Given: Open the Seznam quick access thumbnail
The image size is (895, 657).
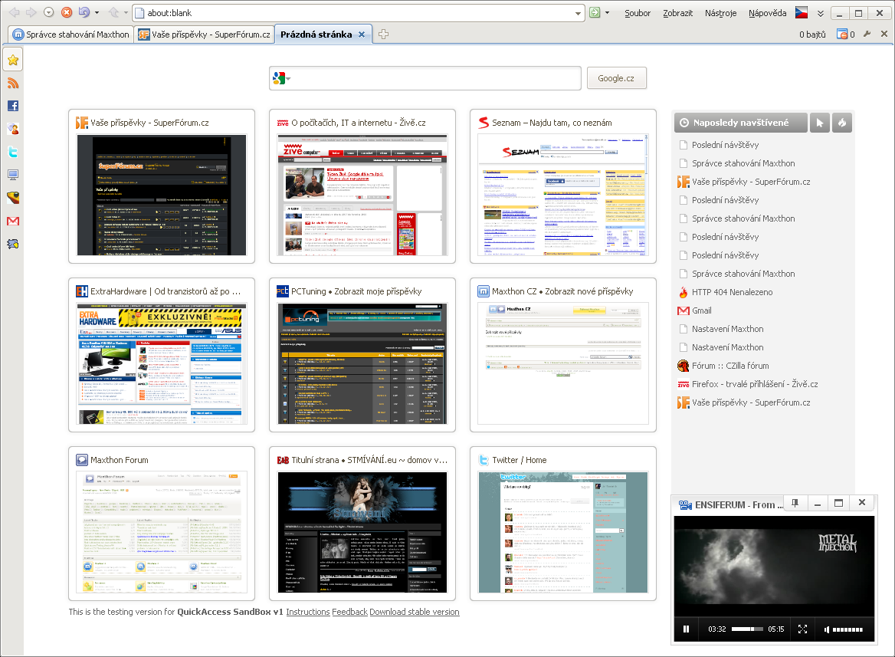Looking at the screenshot, I should point(562,195).
